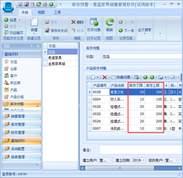
Task: Click the 打开对象 open object icon
Action: (94, 23)
